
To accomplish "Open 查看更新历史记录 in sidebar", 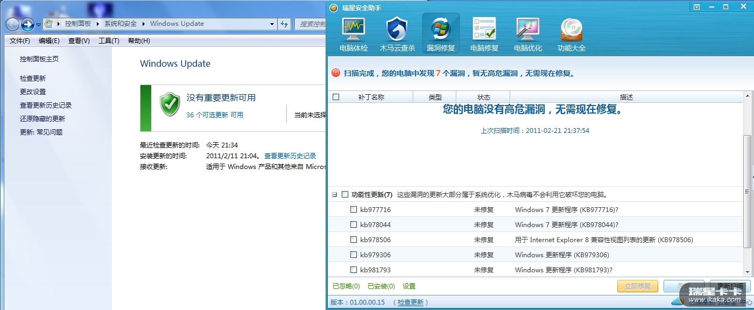I will (46, 105).
